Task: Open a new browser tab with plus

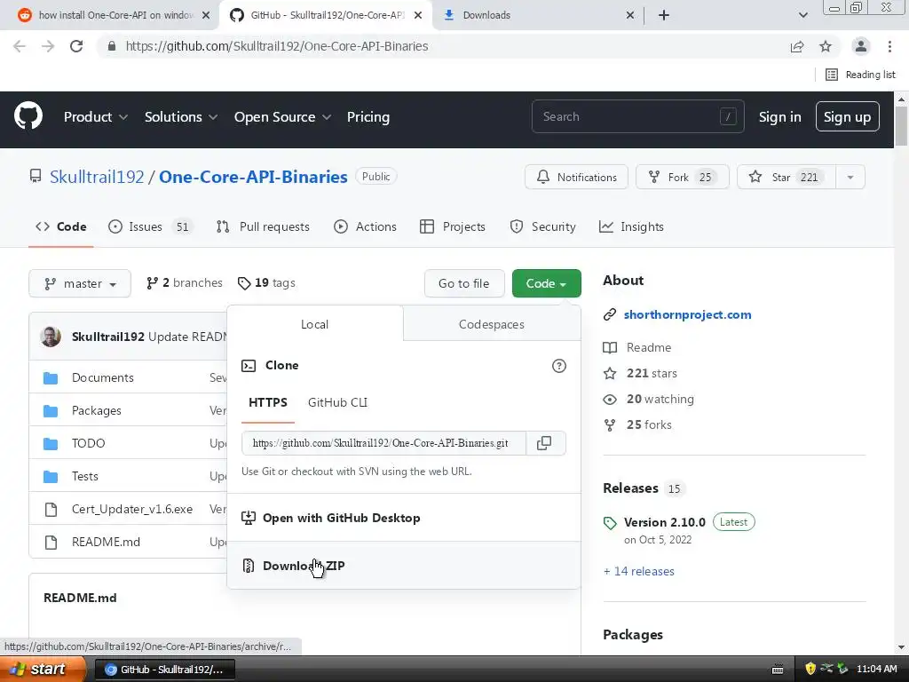Action: coord(664,15)
